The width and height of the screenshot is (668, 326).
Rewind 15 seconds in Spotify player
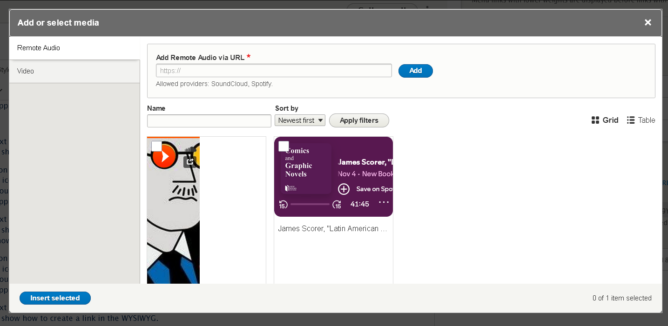pyautogui.click(x=283, y=204)
